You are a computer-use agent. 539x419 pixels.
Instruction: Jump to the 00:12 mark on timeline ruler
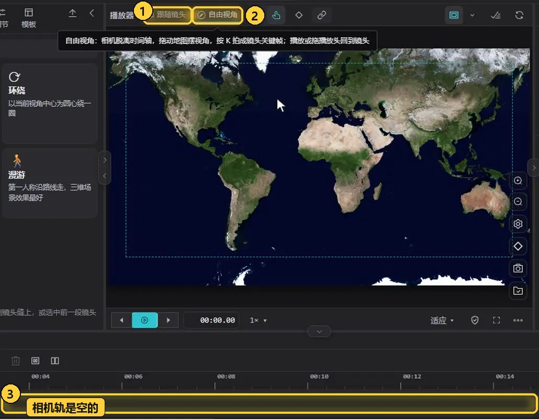[x=412, y=377]
